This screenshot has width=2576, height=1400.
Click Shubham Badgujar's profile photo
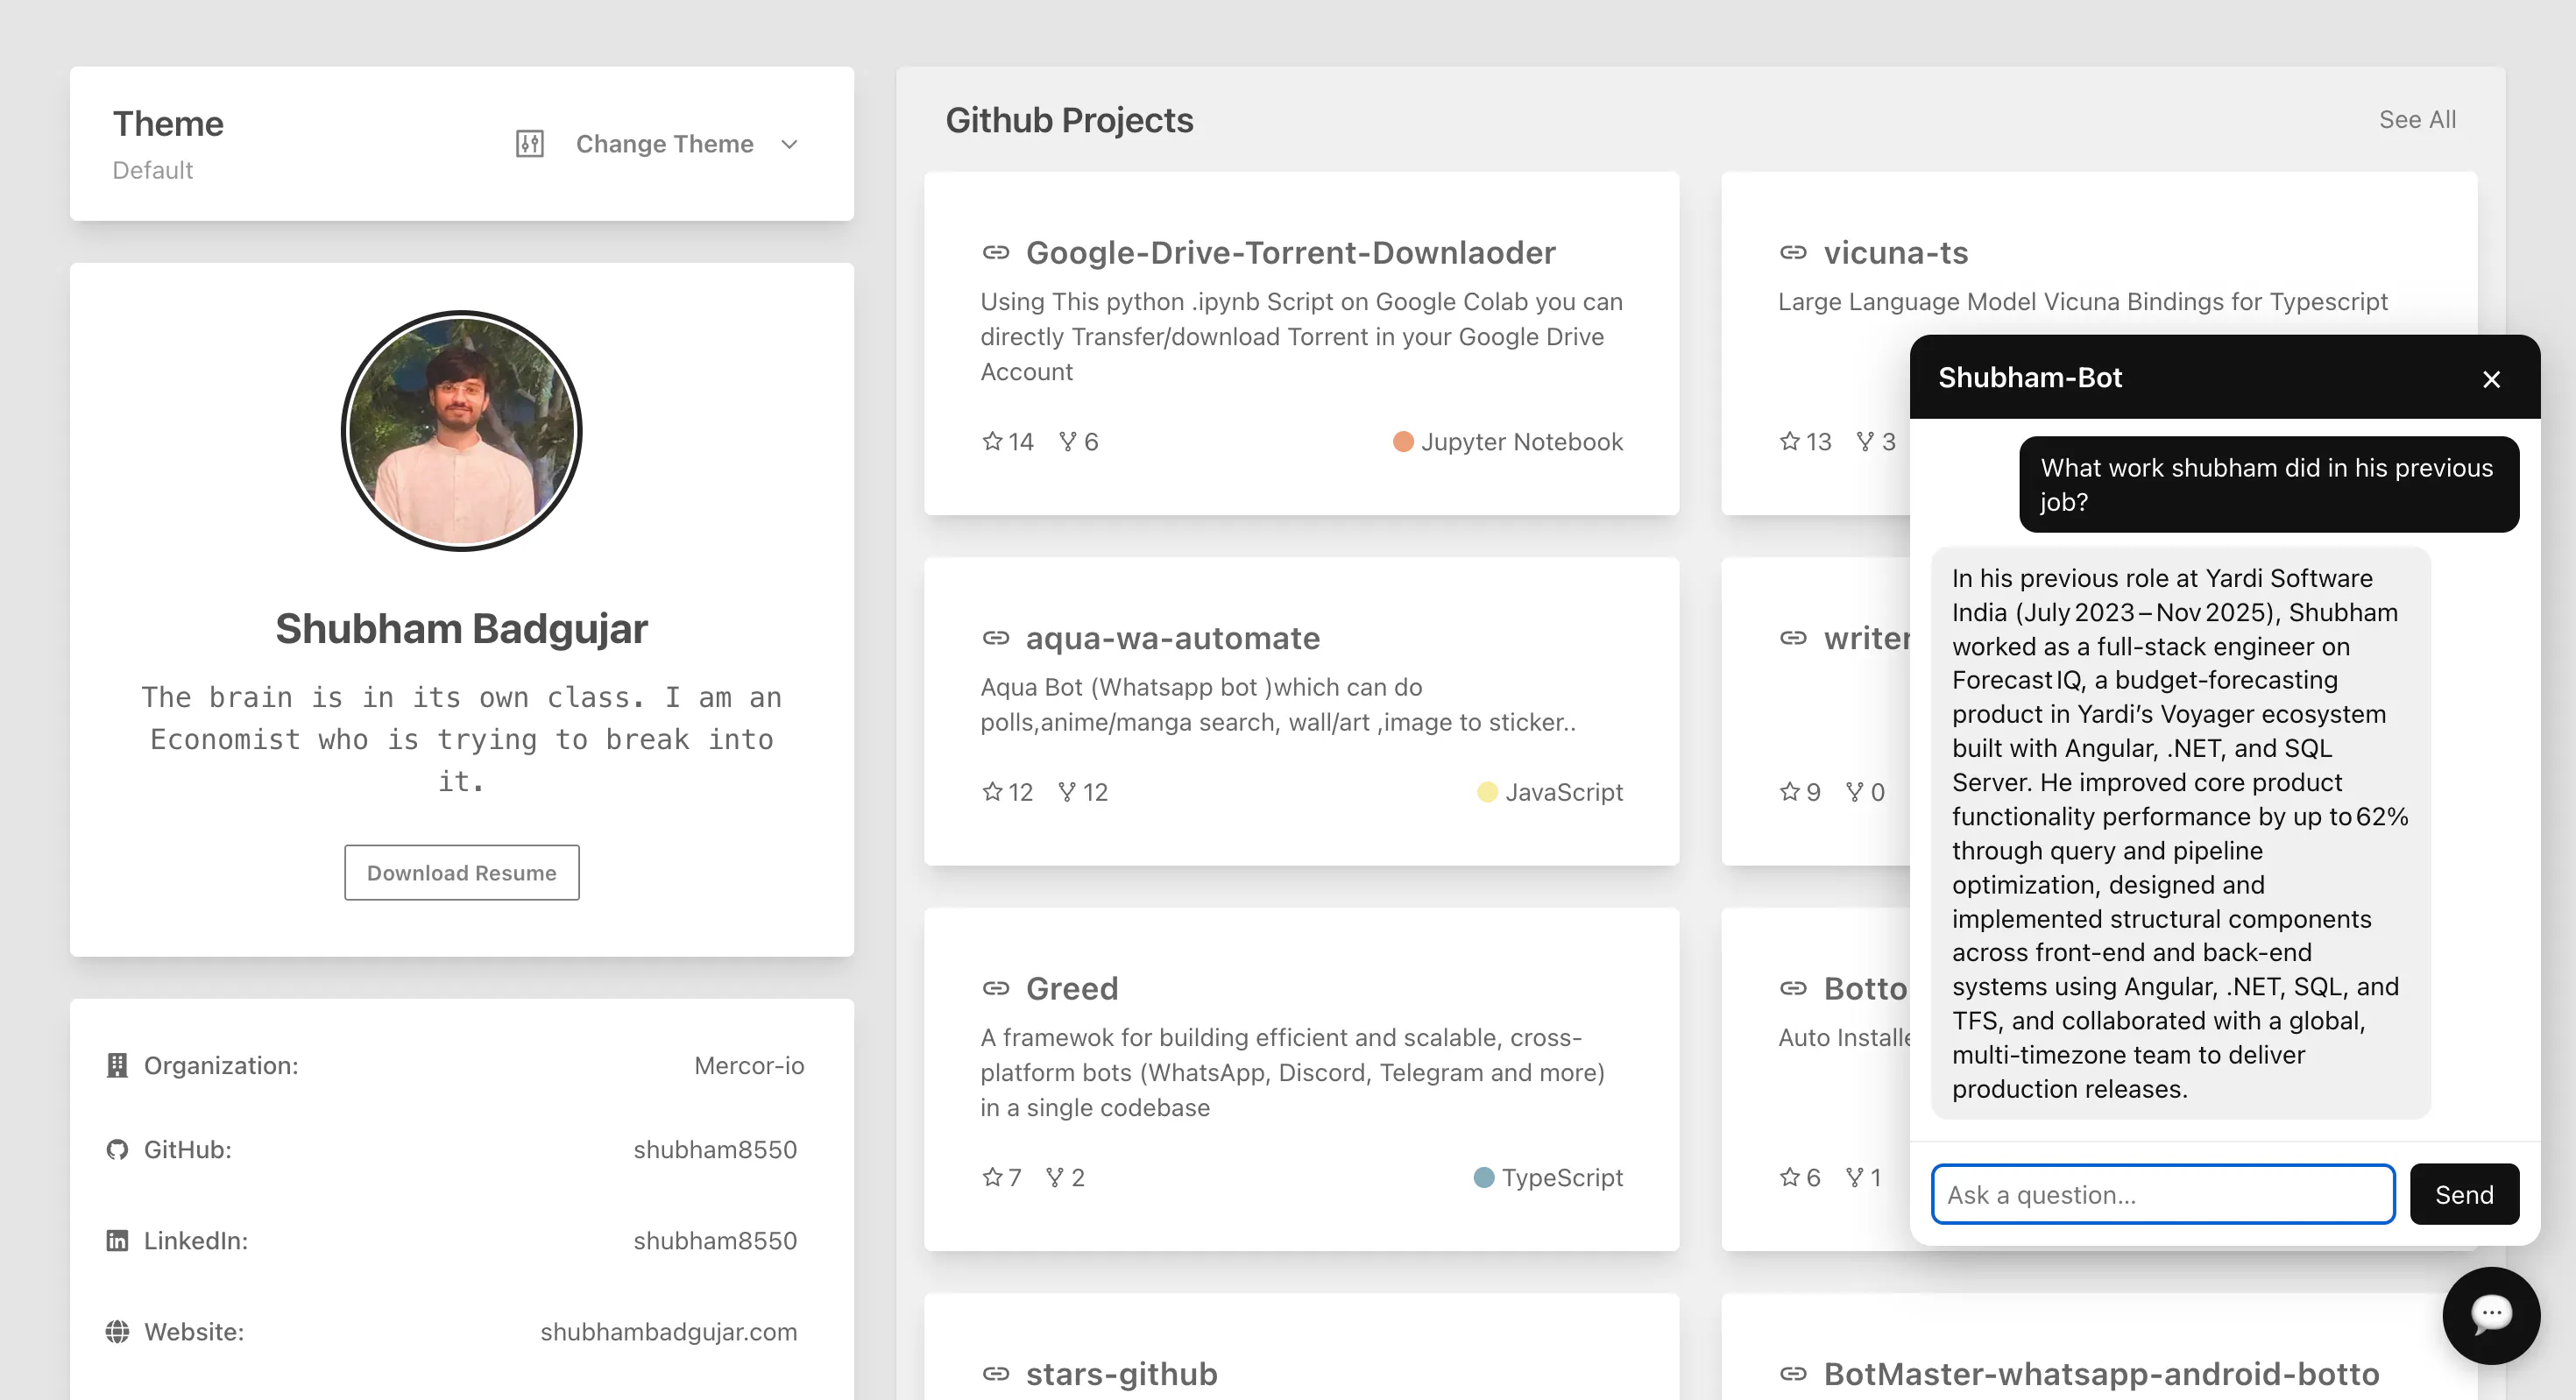[x=461, y=430]
